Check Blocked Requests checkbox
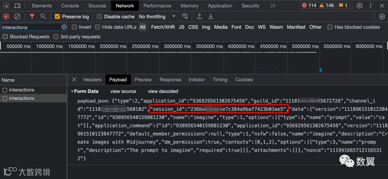Screen dimensions: 388x179 pyautogui.click(x=5, y=37)
